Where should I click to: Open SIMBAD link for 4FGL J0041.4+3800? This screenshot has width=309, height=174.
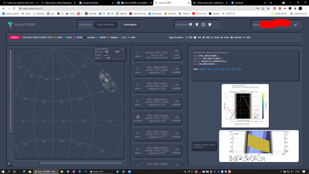click(176, 135)
